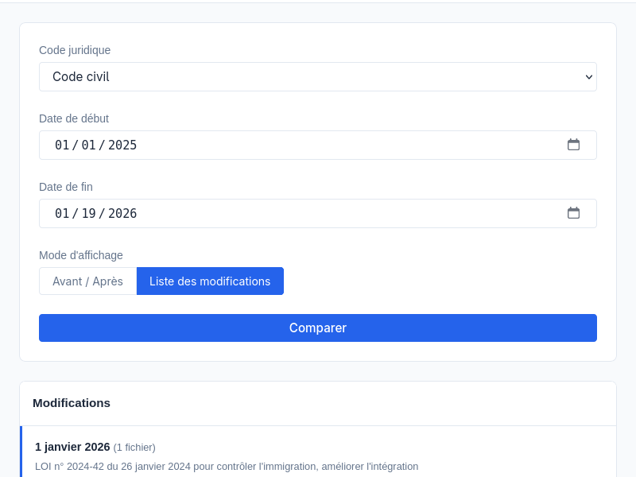Image resolution: width=636 pixels, height=477 pixels.
Task: Click the Modifications section heading
Action: click(72, 403)
